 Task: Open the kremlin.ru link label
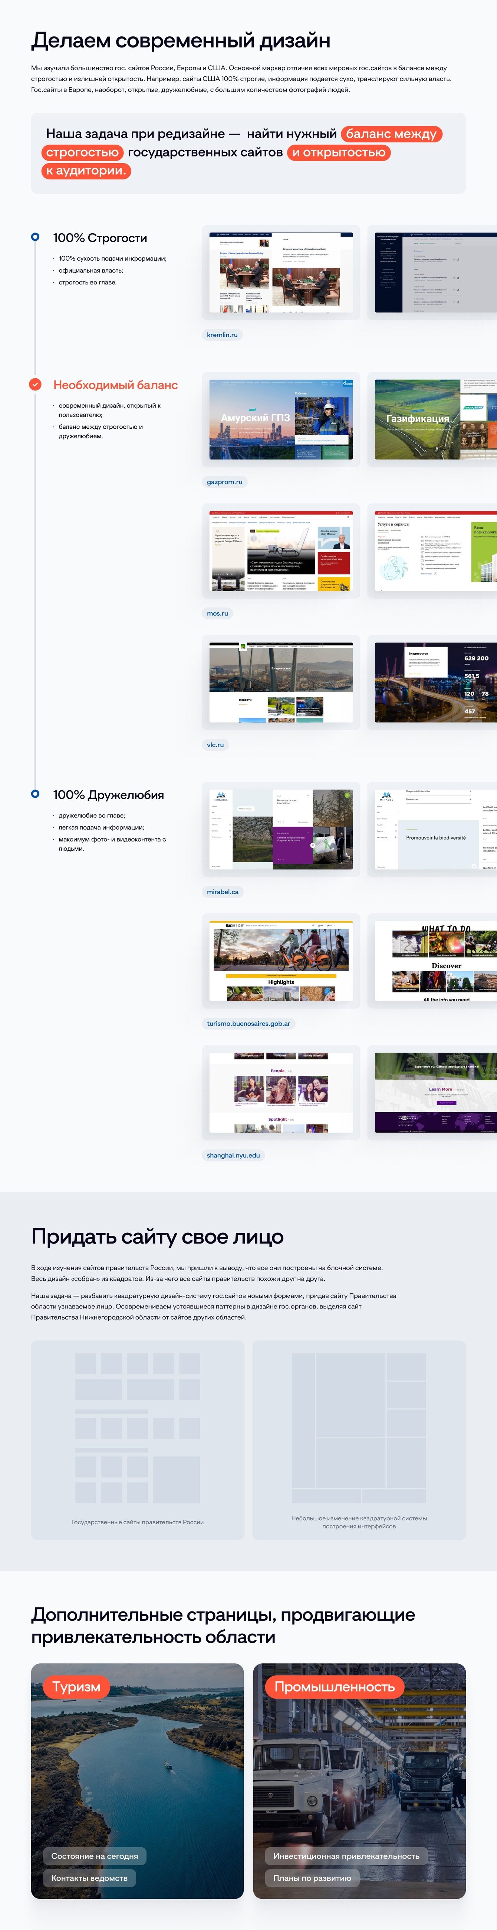(222, 335)
